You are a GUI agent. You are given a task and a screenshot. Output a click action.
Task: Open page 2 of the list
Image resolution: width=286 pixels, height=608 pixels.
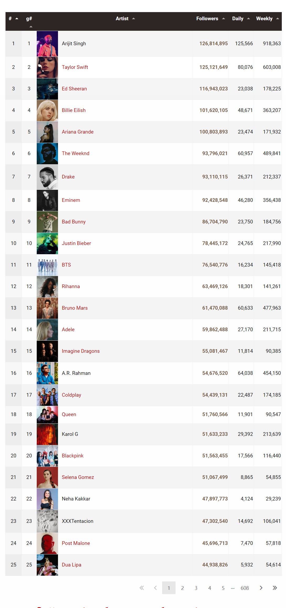182,588
